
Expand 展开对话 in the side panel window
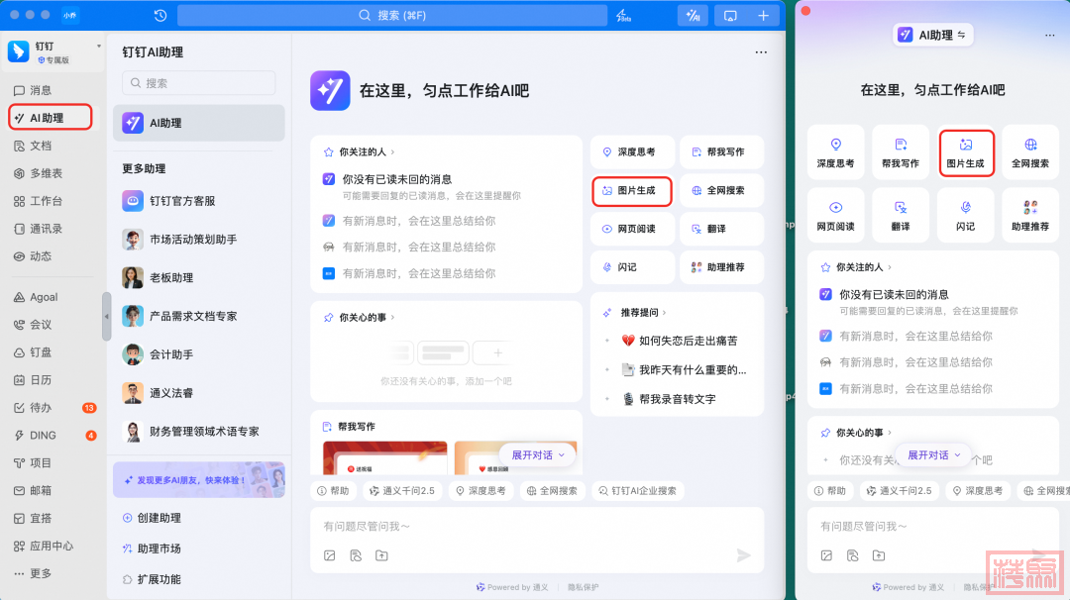[x=934, y=454]
